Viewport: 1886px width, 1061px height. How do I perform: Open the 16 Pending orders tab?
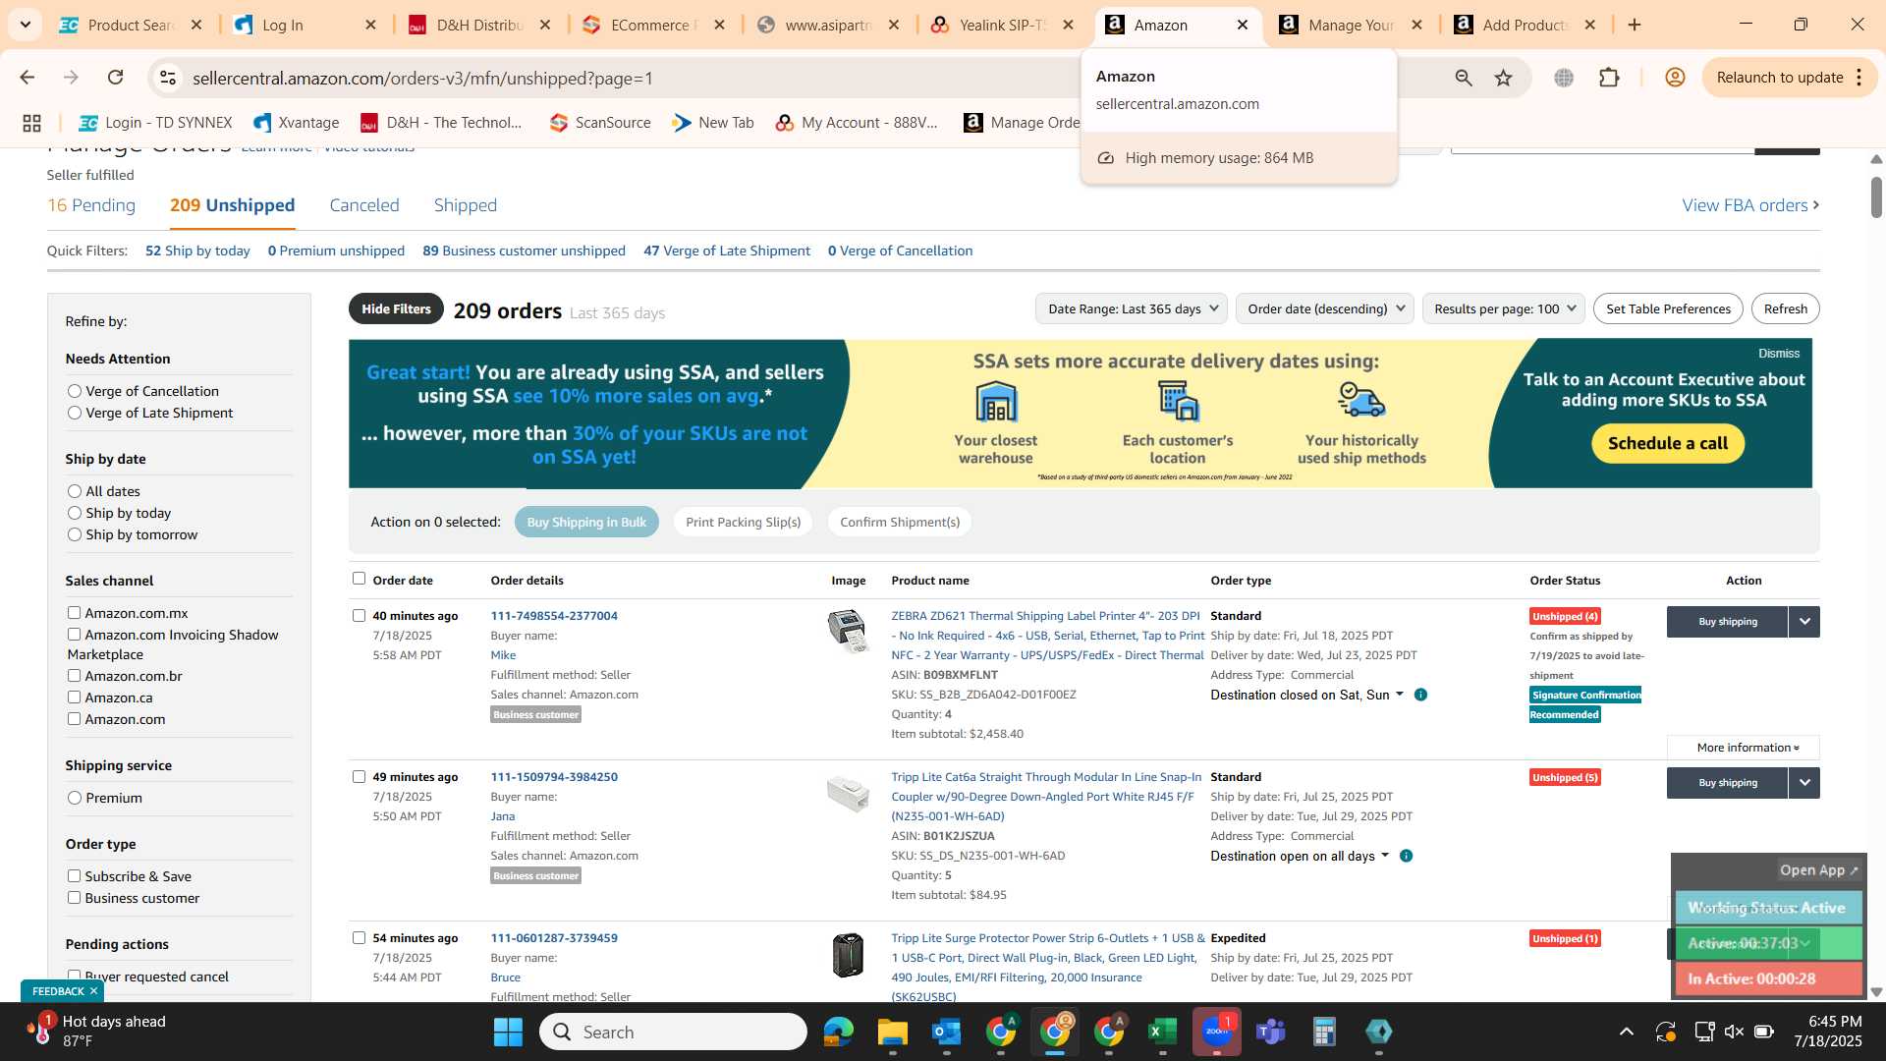coord(91,205)
